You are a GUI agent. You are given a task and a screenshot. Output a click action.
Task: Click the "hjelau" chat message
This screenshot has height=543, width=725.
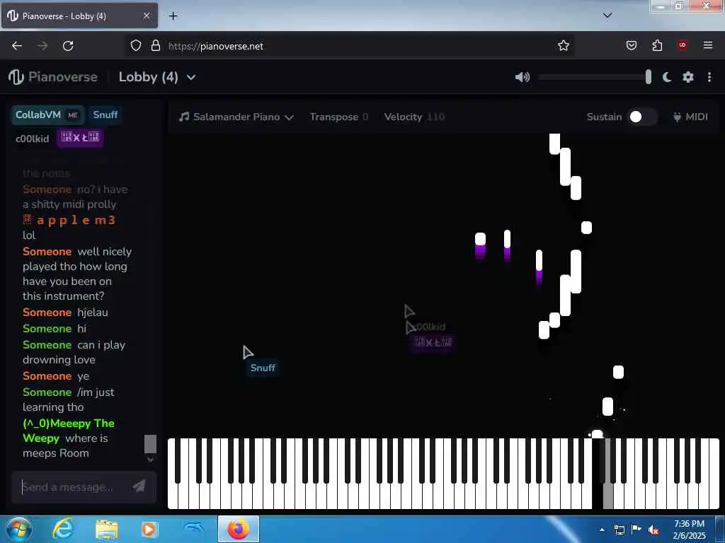(x=93, y=312)
